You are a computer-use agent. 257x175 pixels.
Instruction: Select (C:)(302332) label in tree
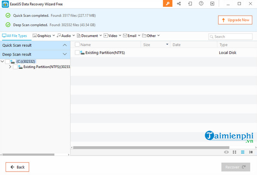(x=26, y=62)
